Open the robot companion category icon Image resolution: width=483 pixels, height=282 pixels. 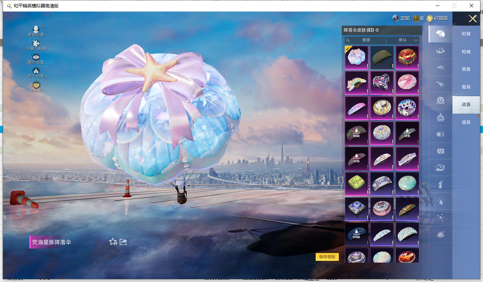(440, 118)
